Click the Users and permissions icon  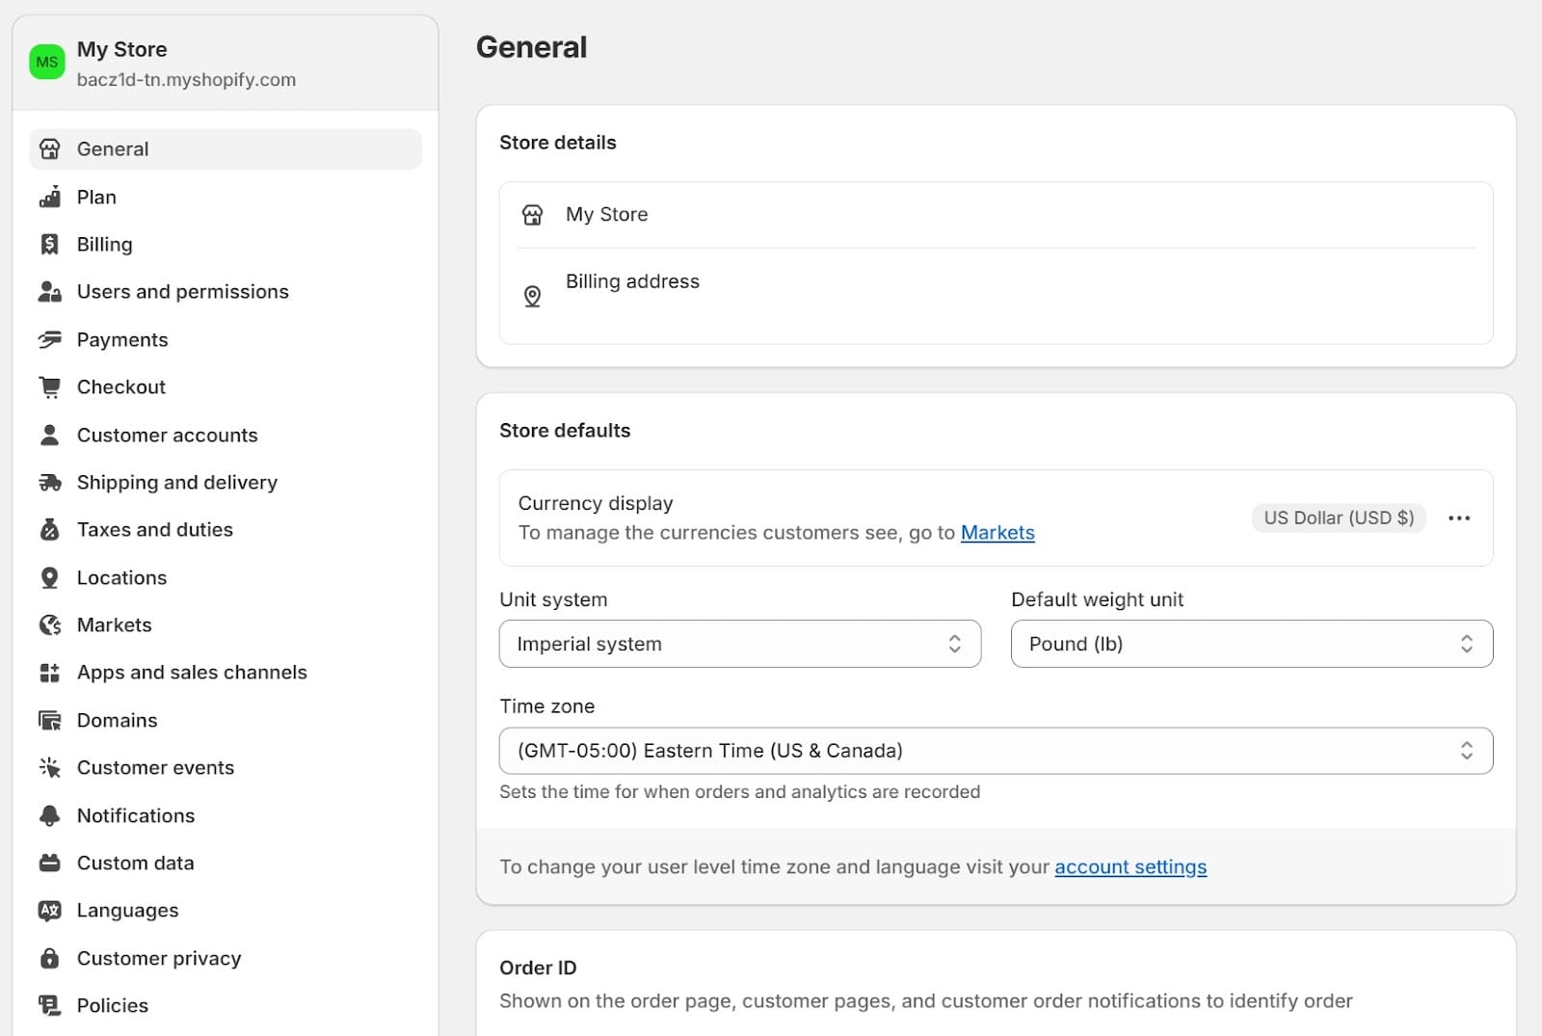coord(49,291)
